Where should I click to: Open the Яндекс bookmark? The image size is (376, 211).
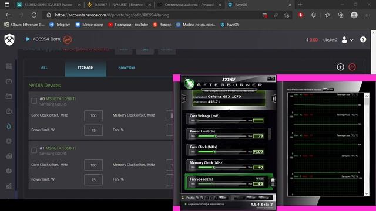[x=162, y=25]
